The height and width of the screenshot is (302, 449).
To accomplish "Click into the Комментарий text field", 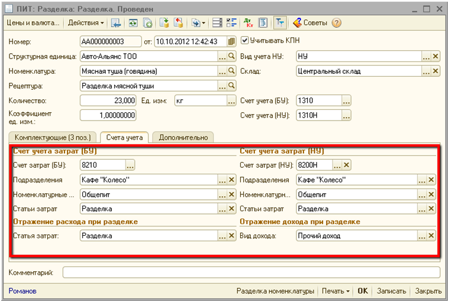I will 251,272.
